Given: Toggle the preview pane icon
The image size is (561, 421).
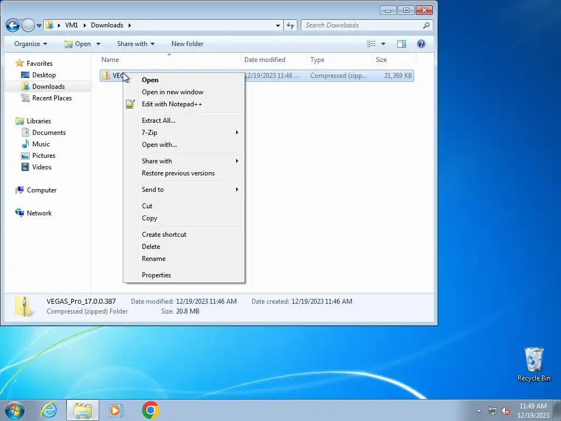Looking at the screenshot, I should click(x=402, y=44).
